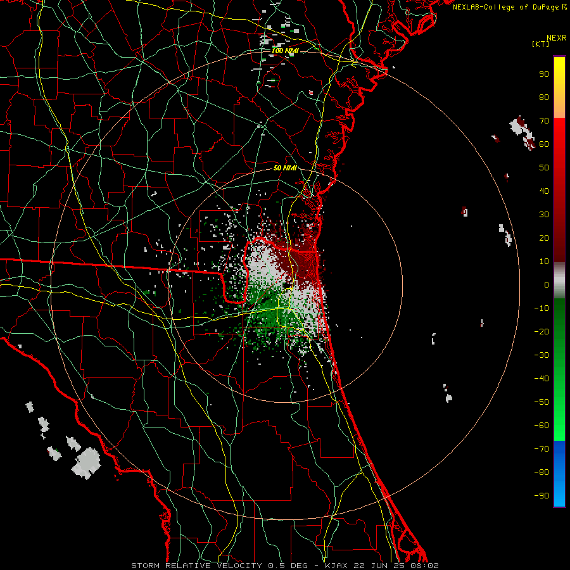
Task: Click the 40 value on the velocity scale
Action: [544, 191]
